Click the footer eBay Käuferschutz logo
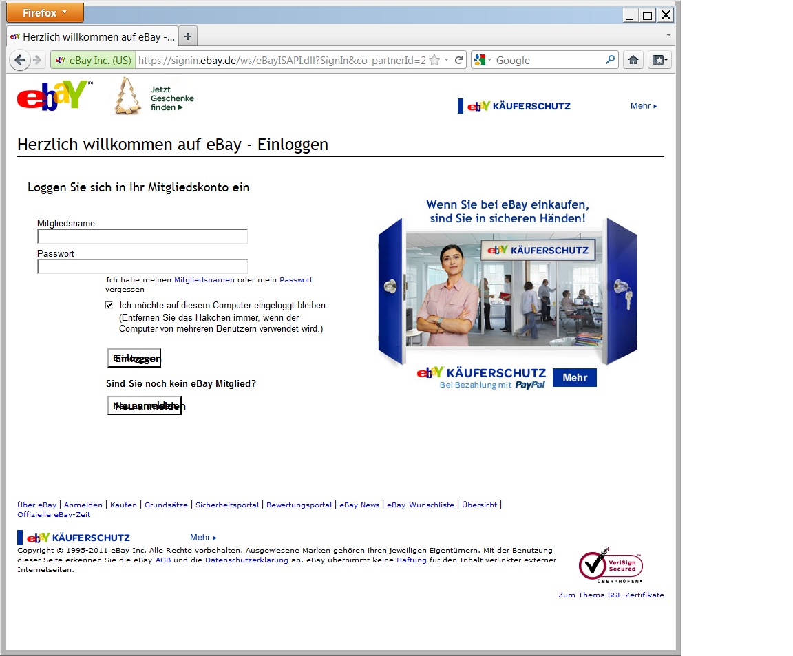The width and height of the screenshot is (793, 656). point(74,537)
